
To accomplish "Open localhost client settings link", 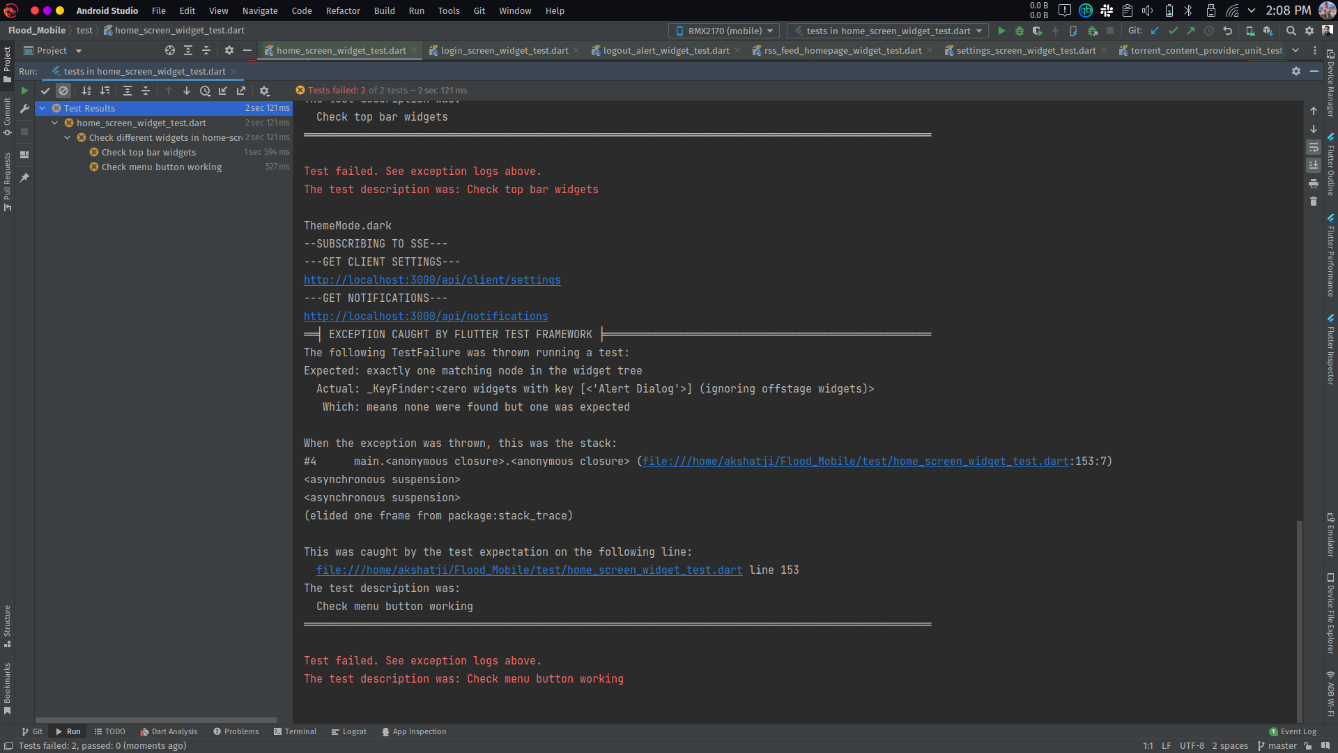I will click(432, 280).
